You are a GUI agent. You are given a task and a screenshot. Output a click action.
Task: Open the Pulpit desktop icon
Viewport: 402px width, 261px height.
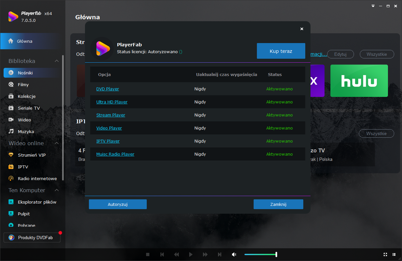point(11,214)
